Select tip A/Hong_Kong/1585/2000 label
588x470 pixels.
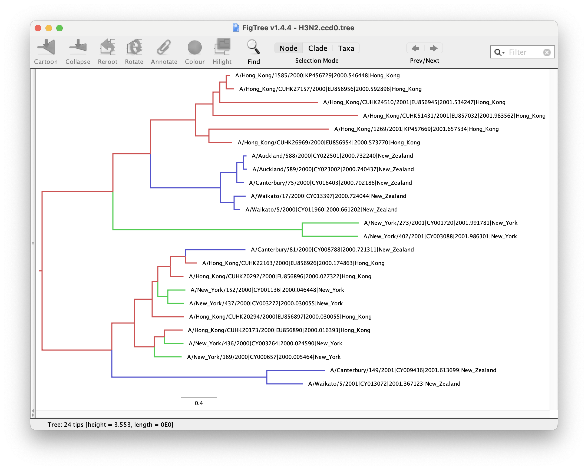point(318,75)
